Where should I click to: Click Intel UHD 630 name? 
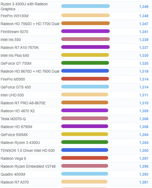coord(12,95)
